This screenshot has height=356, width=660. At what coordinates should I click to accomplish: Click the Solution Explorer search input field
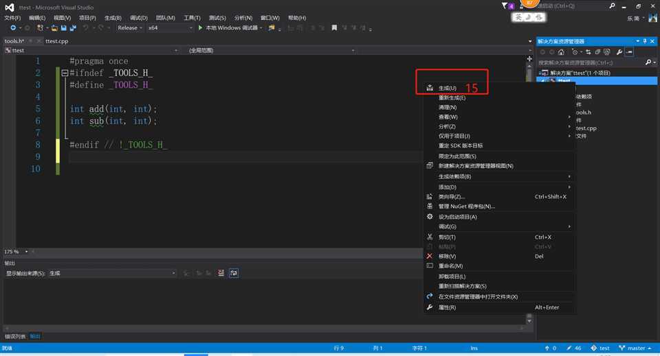click(591, 62)
